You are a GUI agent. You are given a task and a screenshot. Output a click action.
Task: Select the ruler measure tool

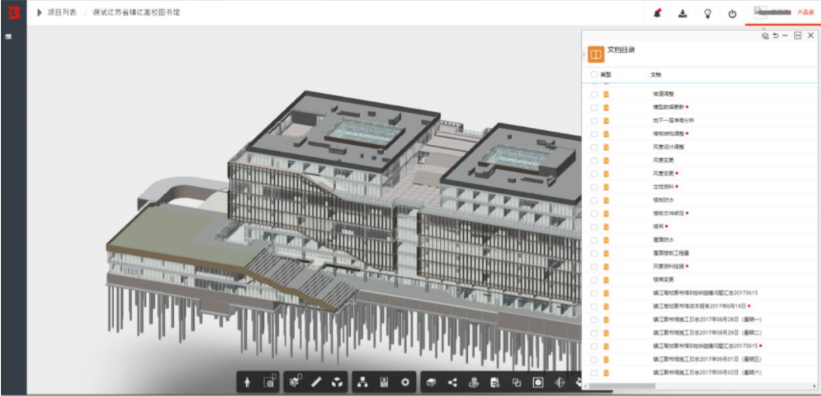317,382
